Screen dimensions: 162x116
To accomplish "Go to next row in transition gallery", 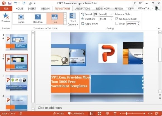I will click(x=65, y=19).
